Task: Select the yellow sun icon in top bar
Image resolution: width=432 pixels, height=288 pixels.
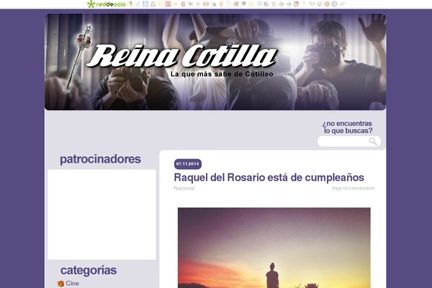Action: (176, 4)
